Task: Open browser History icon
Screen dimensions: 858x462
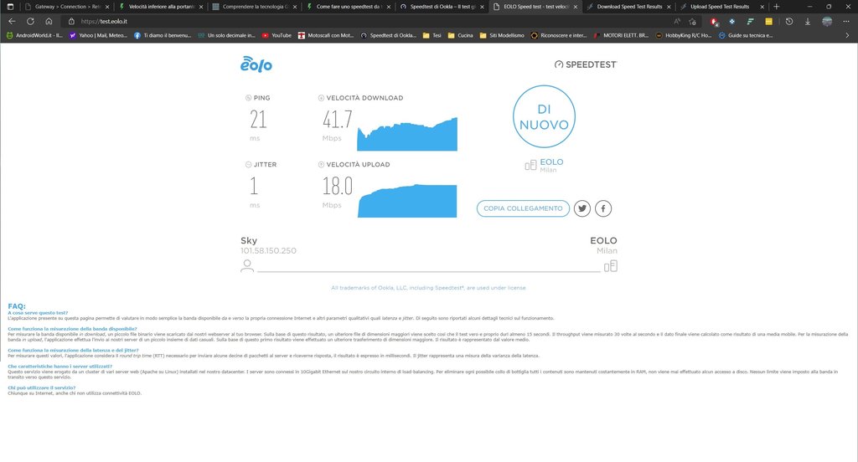Action: point(789,21)
